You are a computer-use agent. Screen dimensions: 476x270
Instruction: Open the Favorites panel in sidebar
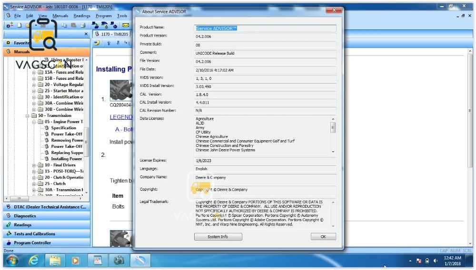tap(47, 43)
